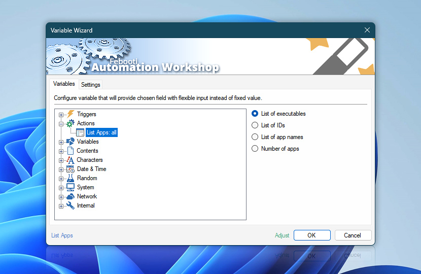
Task: Select the System label in tree
Action: point(85,187)
